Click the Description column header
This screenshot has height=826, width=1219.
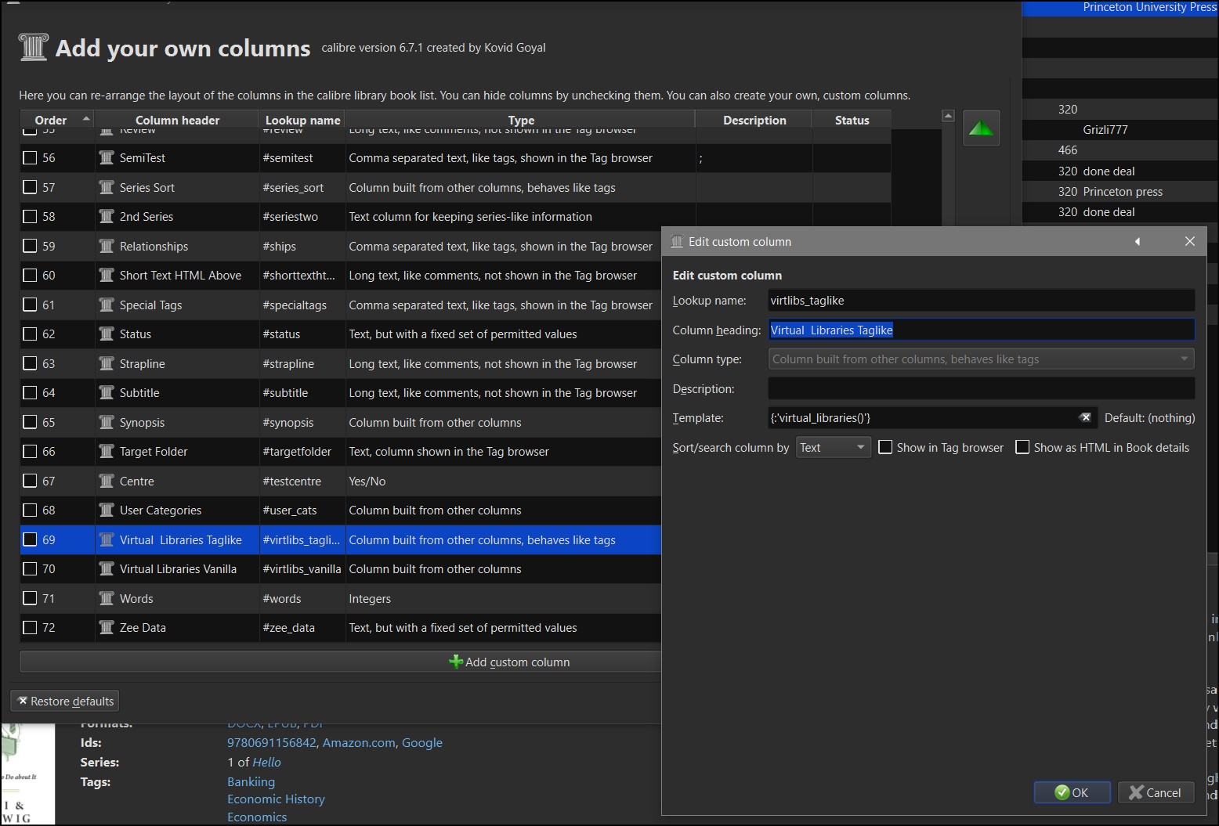pos(754,120)
